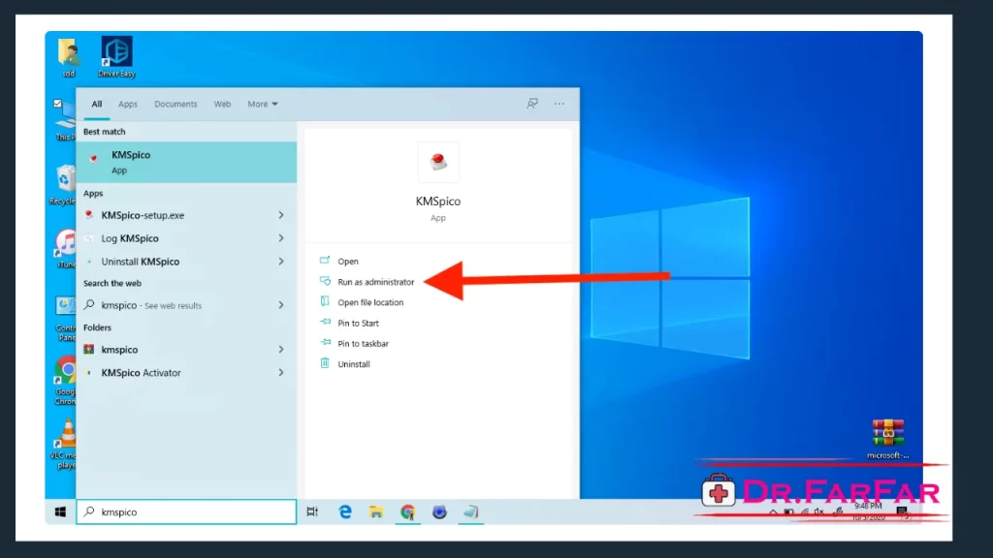
Task: Select the microsoft WinRAR archive desktop icon
Action: click(888, 439)
